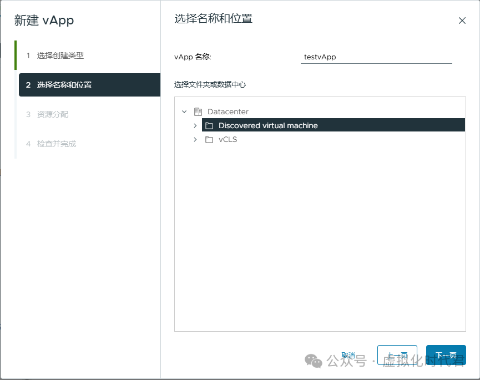Screen dimensions: 480x380
Task: Select the Discovered virtual machine row
Action: (334, 125)
